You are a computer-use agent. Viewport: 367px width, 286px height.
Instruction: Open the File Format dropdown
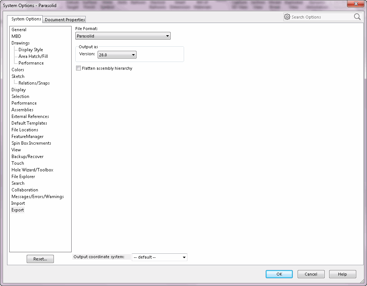(123, 36)
